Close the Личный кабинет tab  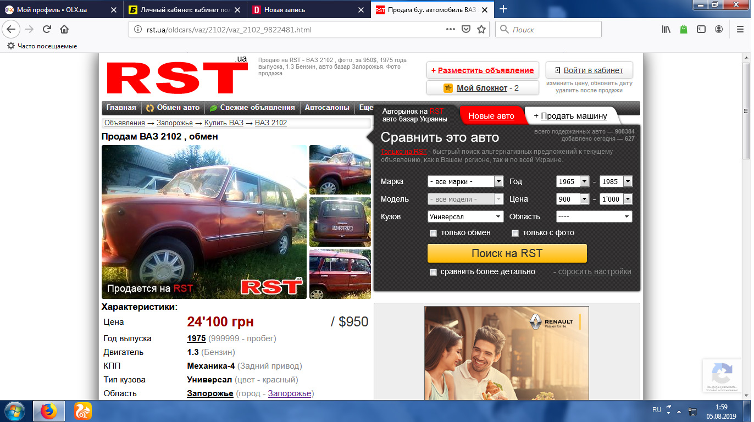click(237, 10)
